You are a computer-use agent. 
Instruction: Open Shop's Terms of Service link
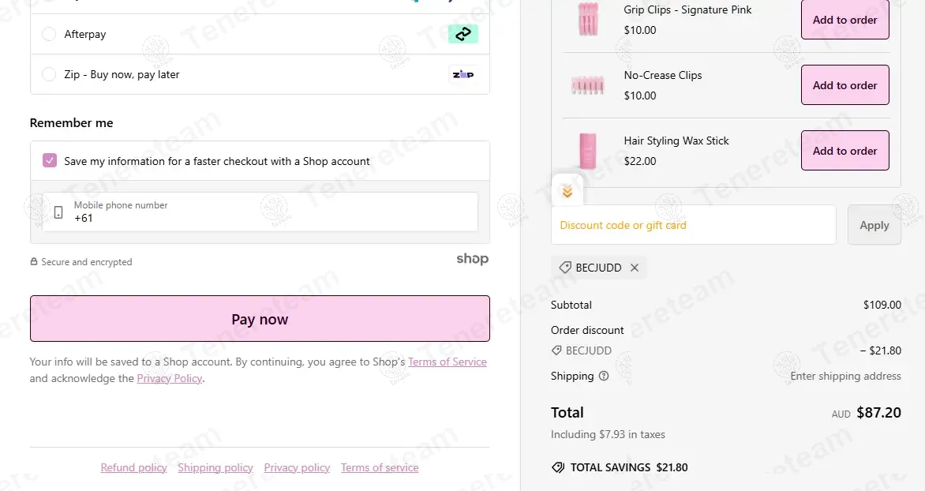point(448,362)
